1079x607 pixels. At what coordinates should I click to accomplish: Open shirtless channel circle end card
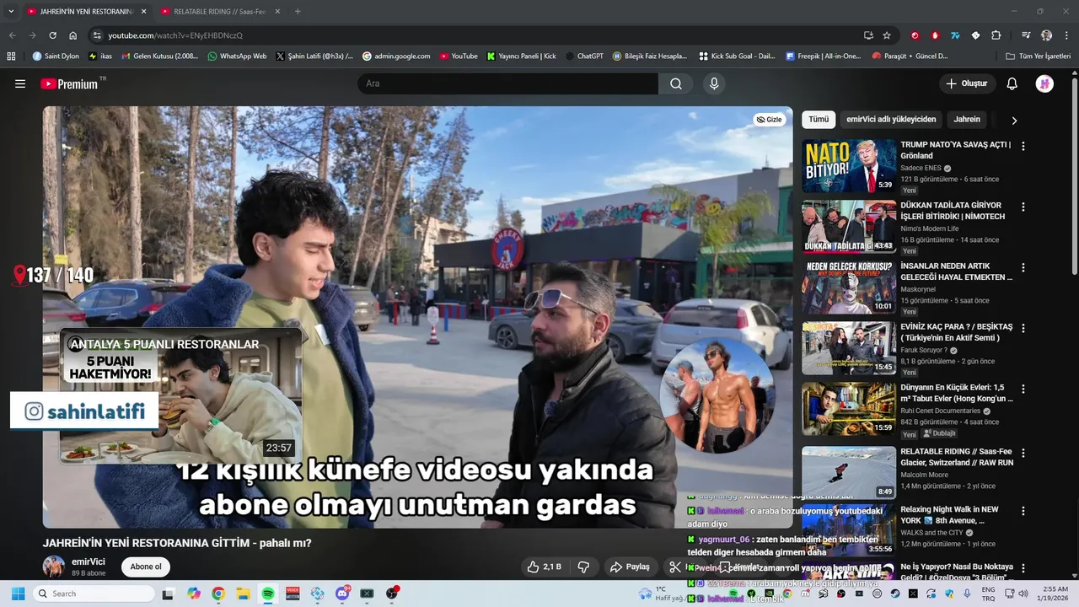[x=717, y=395]
